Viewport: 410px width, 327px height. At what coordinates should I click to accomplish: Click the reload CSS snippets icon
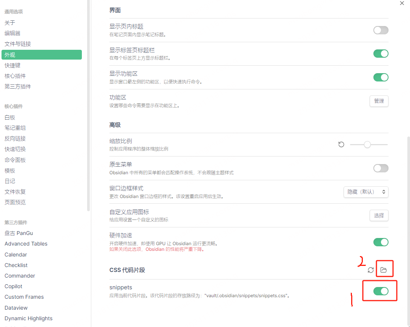(371, 270)
